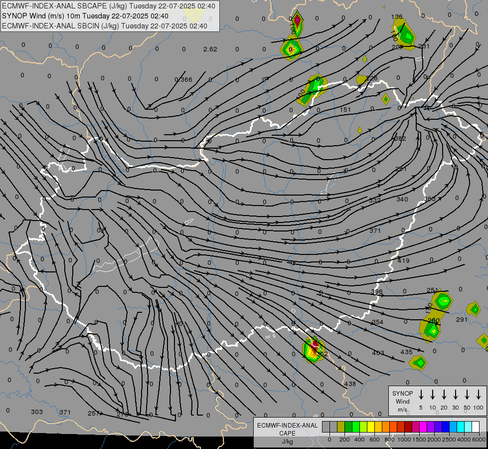
Task: Click the '200' tick label on the CAPE scale
Action: point(344,440)
